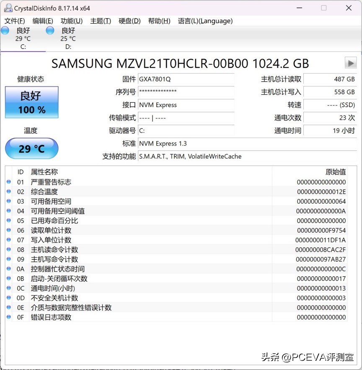The image size is (362, 370).
Task: Click the 29 °C temperature gauge
Action: (31, 149)
